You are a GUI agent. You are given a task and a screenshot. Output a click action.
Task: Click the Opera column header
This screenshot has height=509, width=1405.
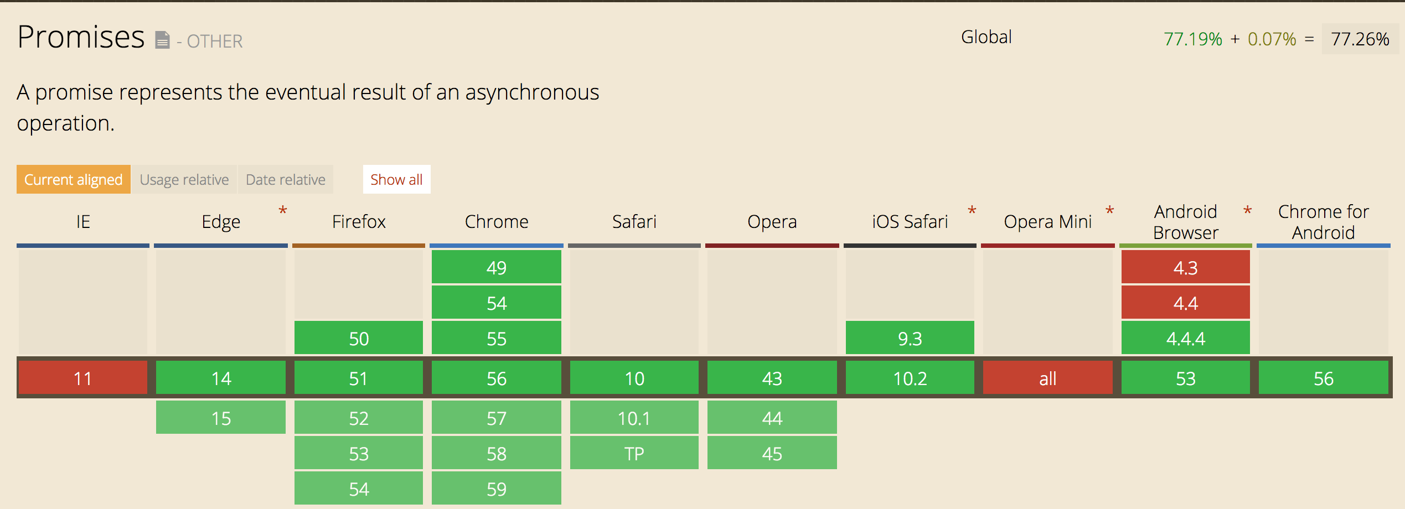pyautogui.click(x=772, y=222)
